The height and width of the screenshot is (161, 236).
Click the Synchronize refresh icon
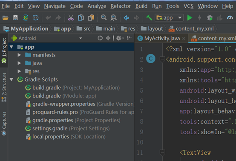(x=36, y=18)
